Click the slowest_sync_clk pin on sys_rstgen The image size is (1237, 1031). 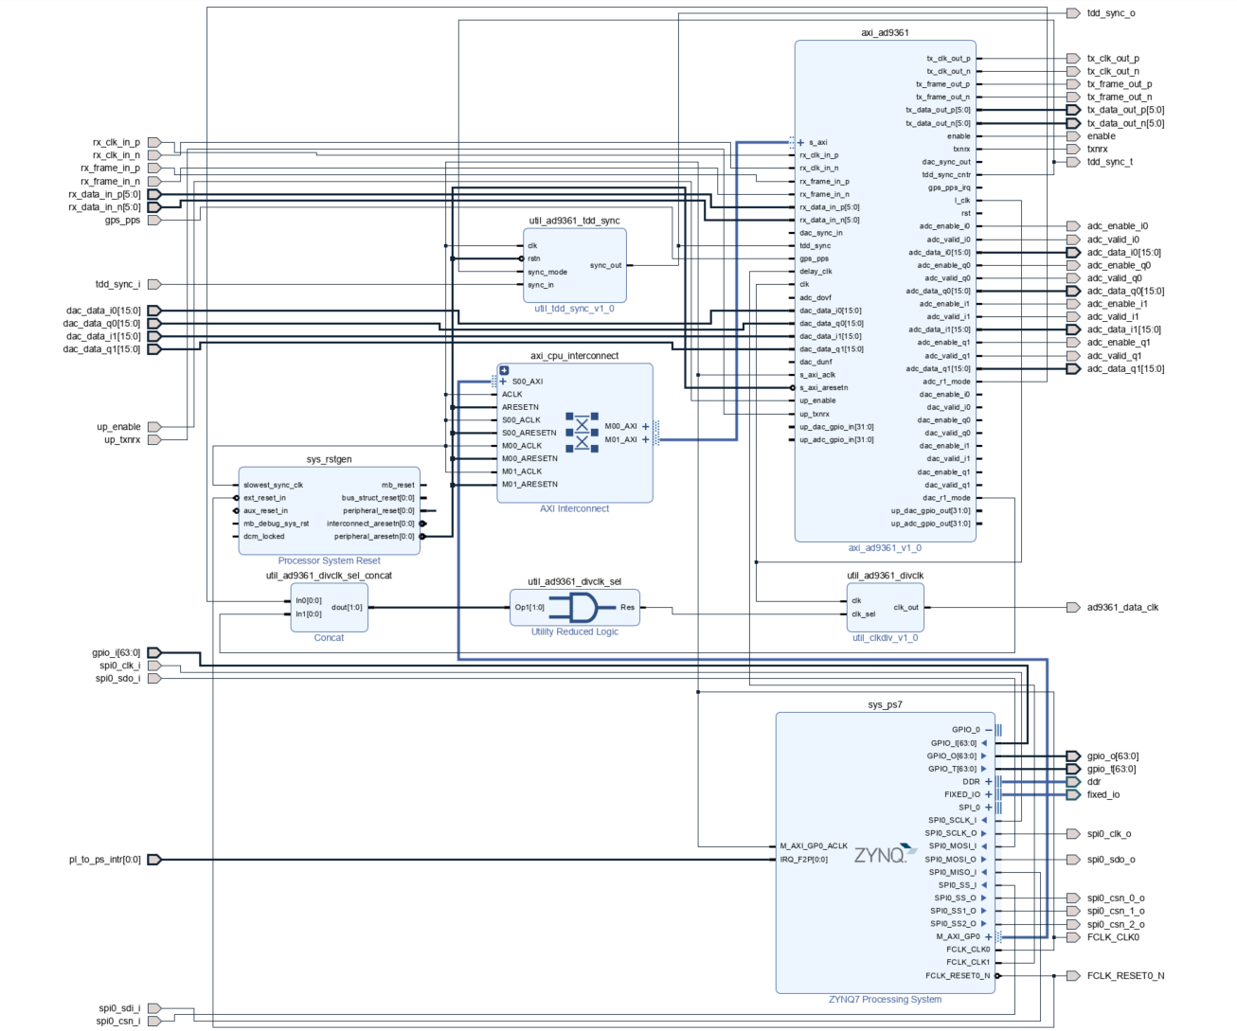point(273,485)
